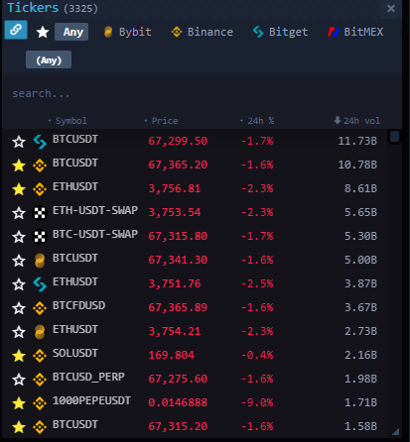Click price 169.804
Screen dimensions: 410x442
point(171,356)
